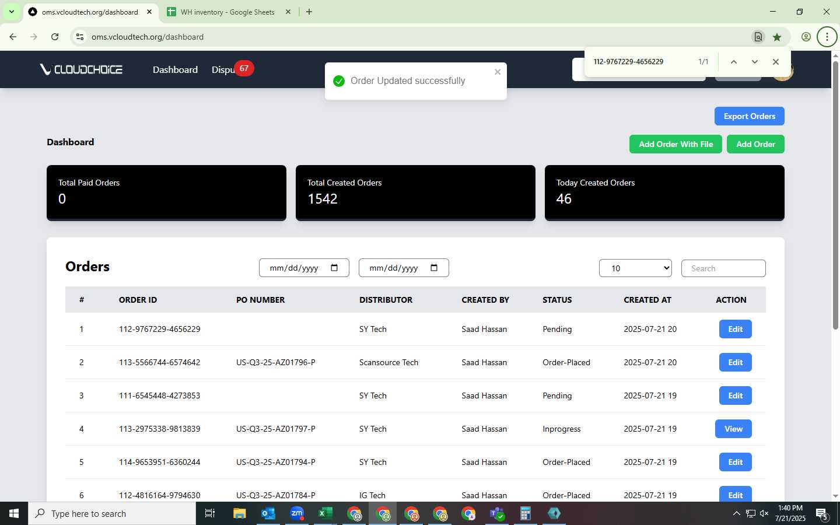Screen dimensions: 840x525
Task: Open the Dashboard nav item
Action: pyautogui.click(x=175, y=69)
